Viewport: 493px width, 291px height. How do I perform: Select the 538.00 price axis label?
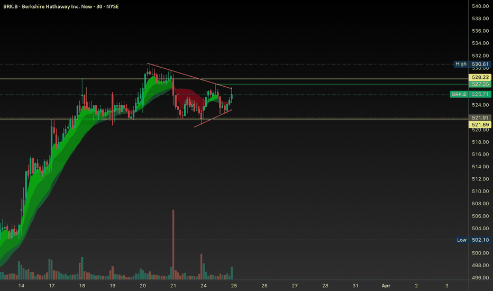pos(480,19)
